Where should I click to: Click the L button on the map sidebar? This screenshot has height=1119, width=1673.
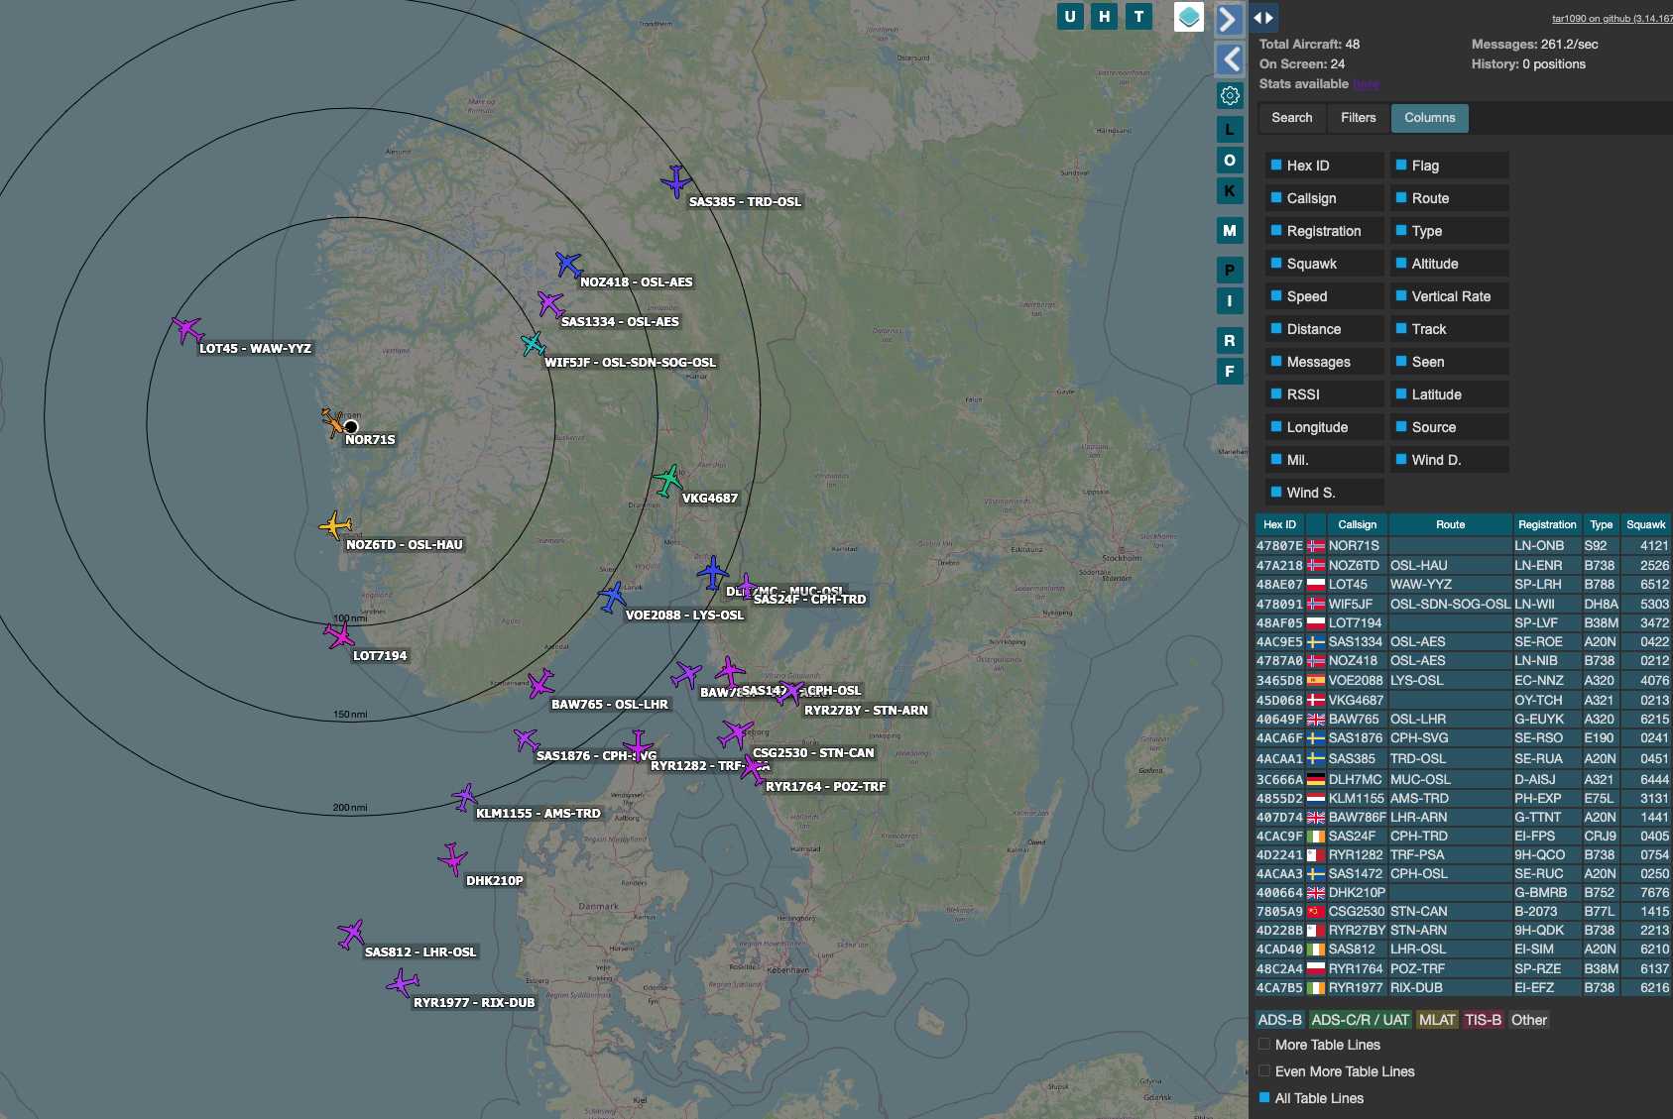[x=1230, y=129]
